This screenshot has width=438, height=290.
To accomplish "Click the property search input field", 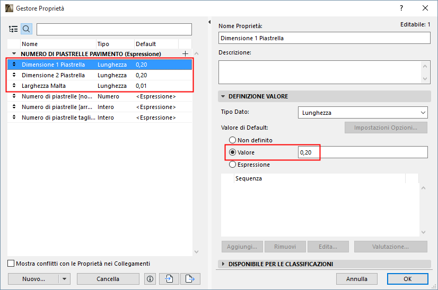I will (114, 29).
